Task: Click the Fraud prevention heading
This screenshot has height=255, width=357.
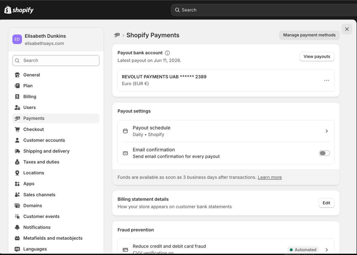Action: [136, 230]
